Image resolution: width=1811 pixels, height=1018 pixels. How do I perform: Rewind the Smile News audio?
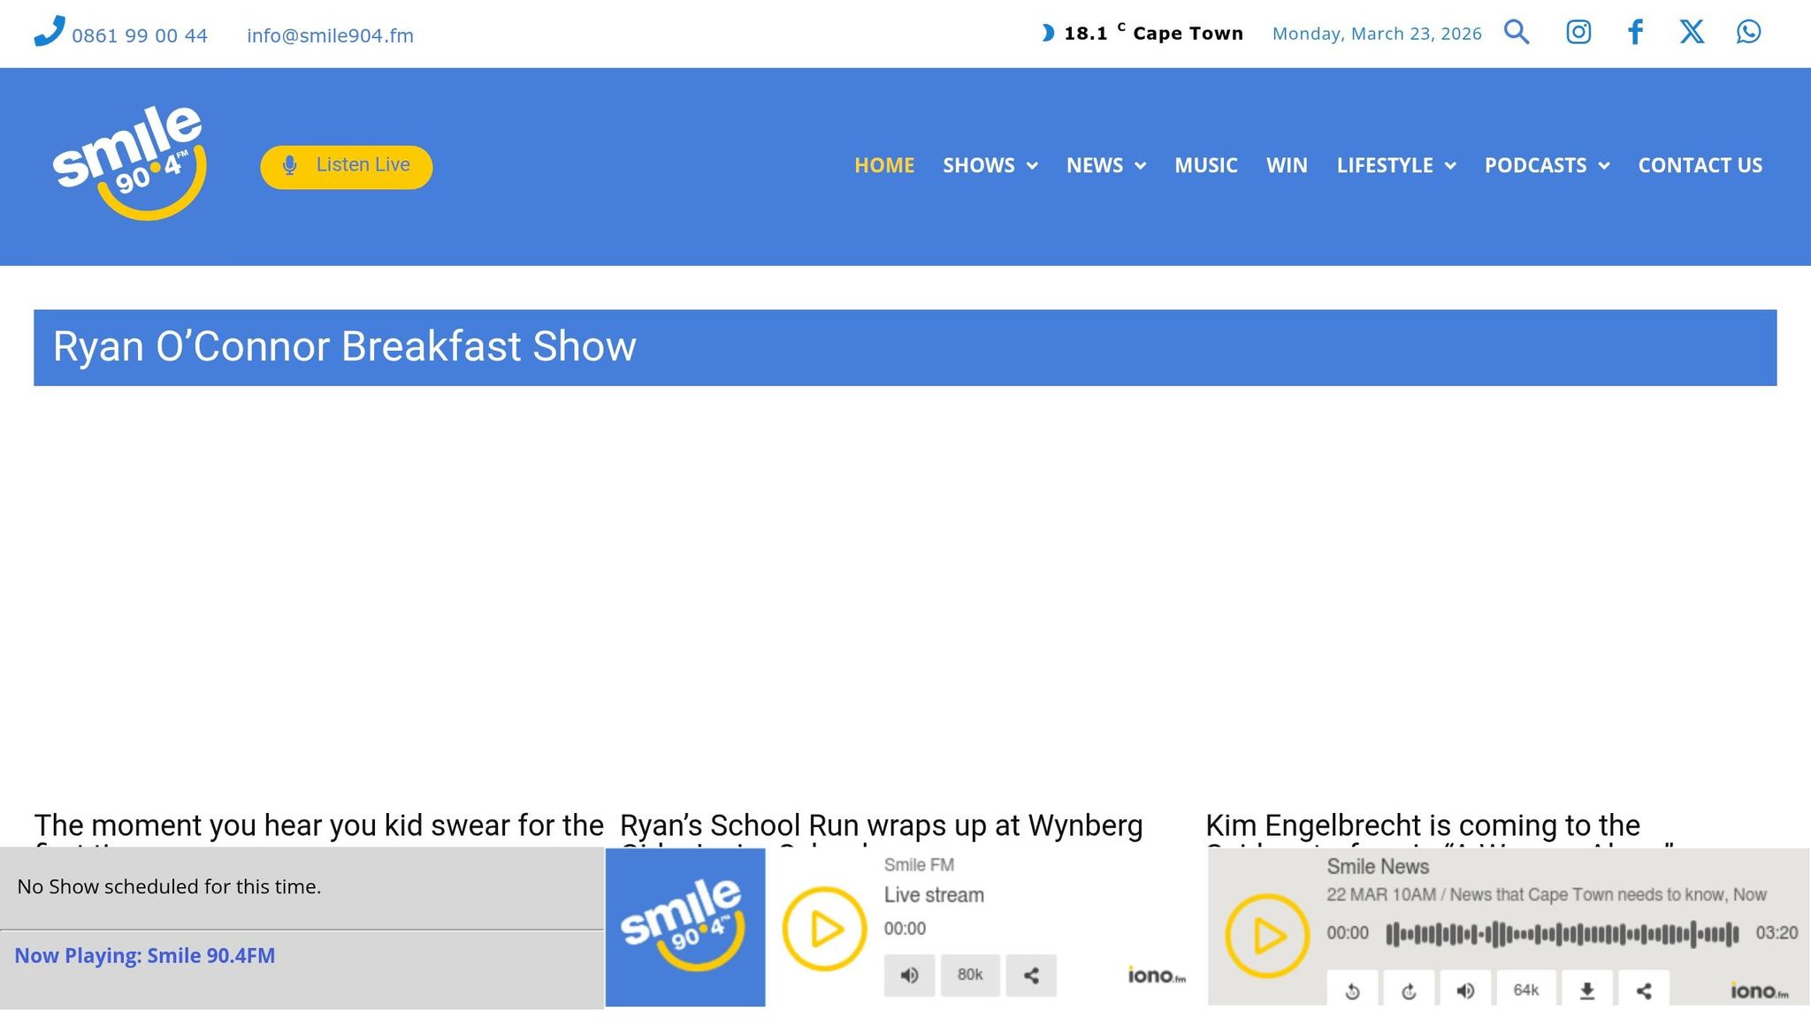[1352, 990]
